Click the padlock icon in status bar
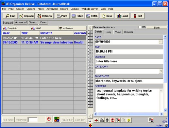 [x=166, y=125]
